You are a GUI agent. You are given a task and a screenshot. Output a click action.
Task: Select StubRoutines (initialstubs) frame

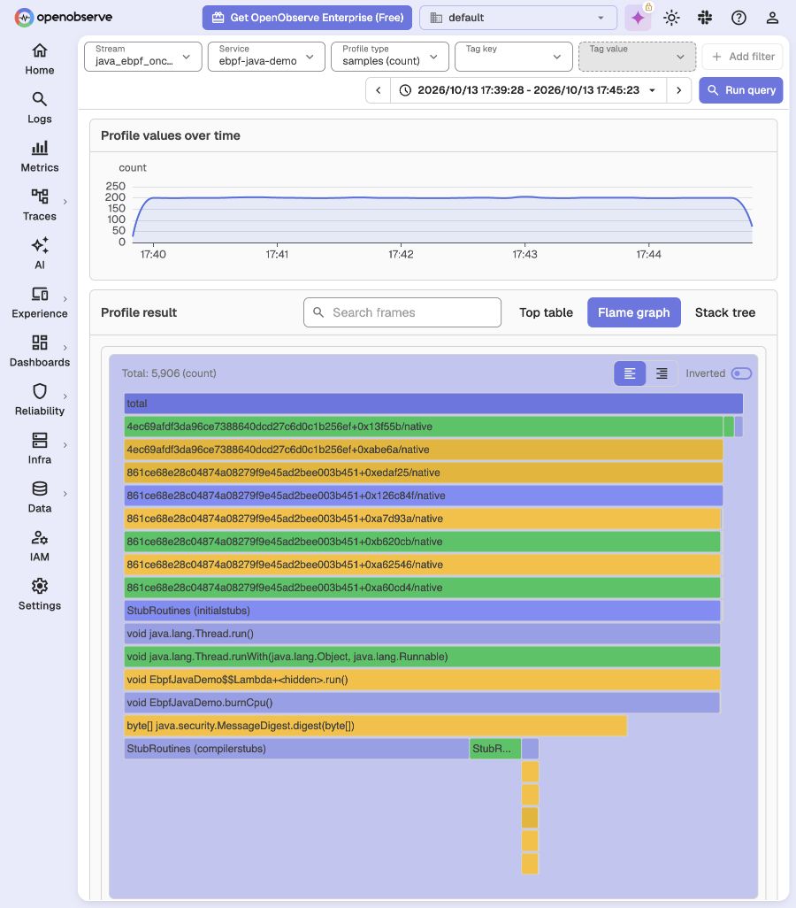422,611
